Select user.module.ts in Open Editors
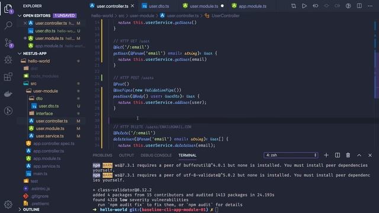This screenshot has width=379, height=213. (x=49, y=38)
